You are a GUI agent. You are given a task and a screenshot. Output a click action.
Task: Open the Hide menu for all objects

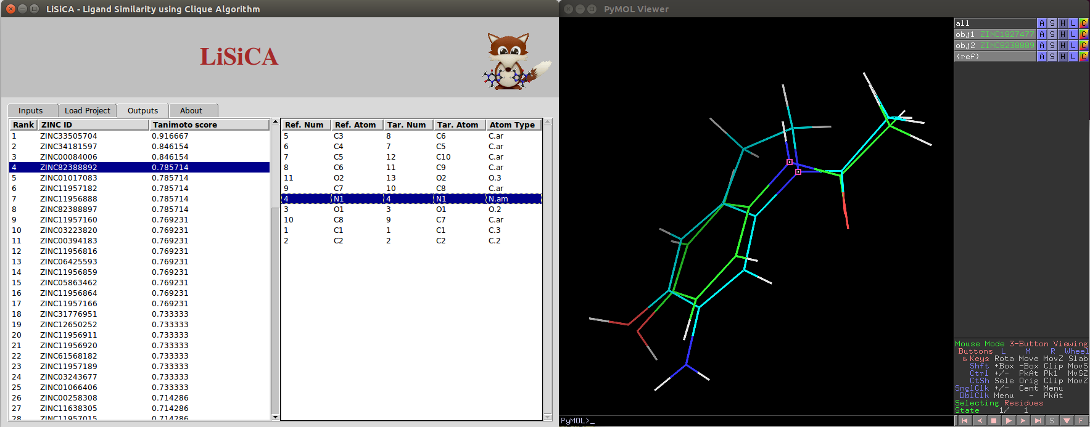pos(1063,23)
